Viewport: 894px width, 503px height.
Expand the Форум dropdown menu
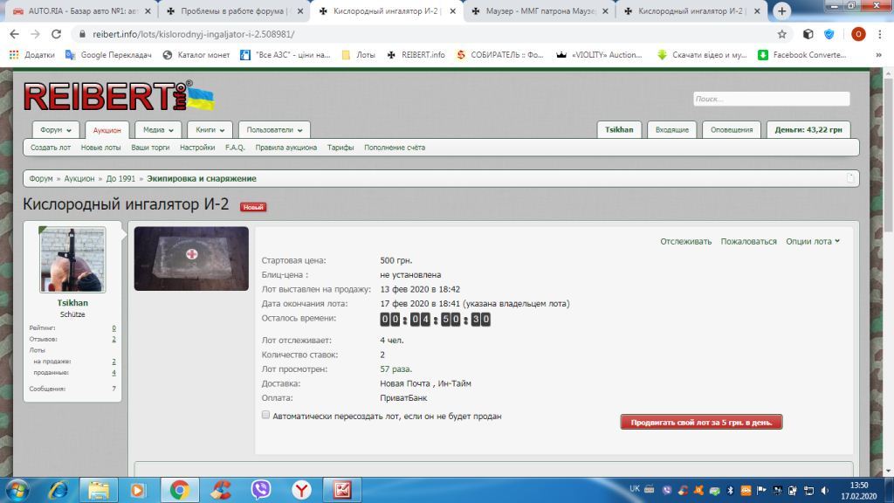[56, 130]
